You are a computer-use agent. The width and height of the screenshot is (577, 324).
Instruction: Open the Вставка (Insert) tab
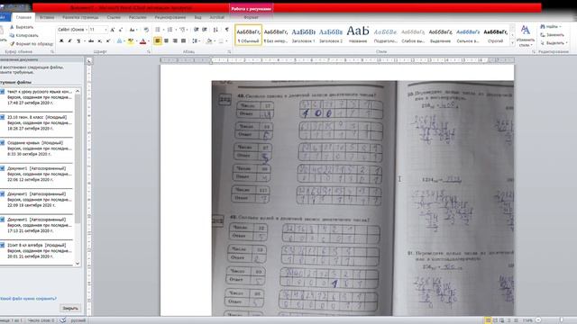[x=47, y=17]
